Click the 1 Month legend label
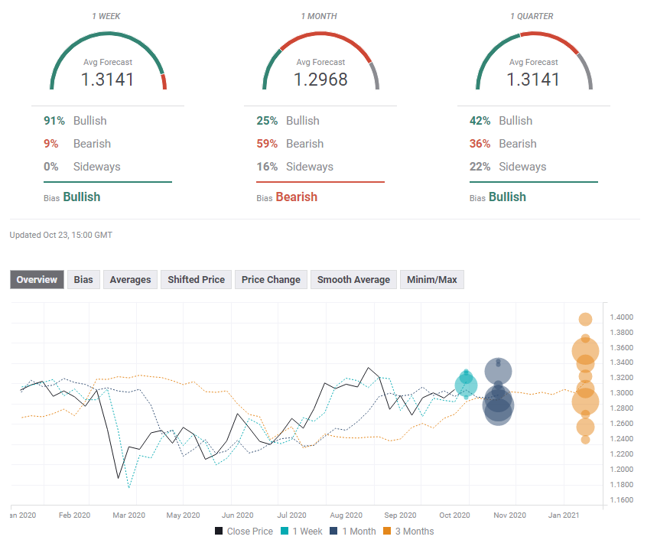This screenshot has width=657, height=543. 359,532
